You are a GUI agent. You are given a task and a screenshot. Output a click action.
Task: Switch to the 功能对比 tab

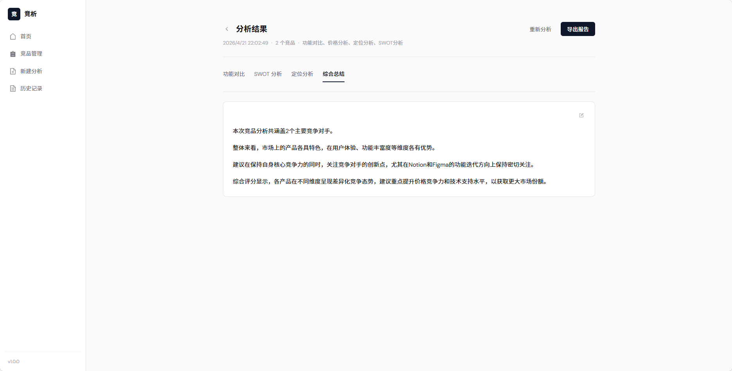pos(234,74)
